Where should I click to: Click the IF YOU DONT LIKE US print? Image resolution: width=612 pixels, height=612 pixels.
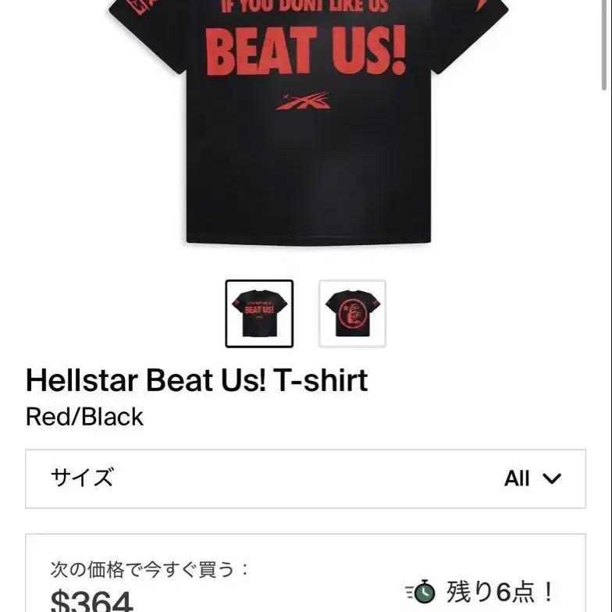pos(305,6)
